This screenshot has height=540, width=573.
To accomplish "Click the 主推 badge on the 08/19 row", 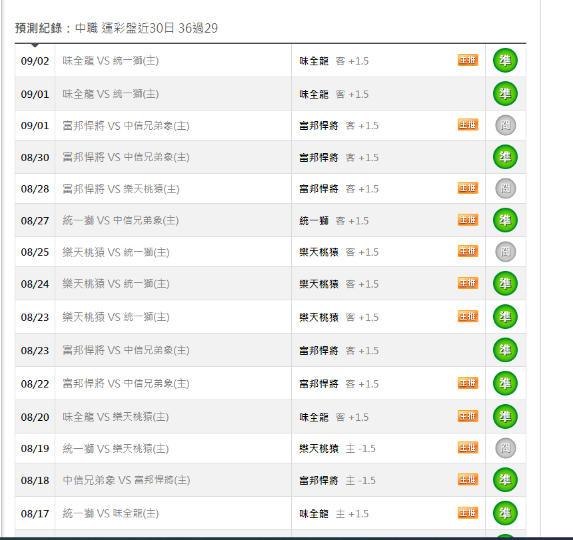I will pyautogui.click(x=468, y=447).
